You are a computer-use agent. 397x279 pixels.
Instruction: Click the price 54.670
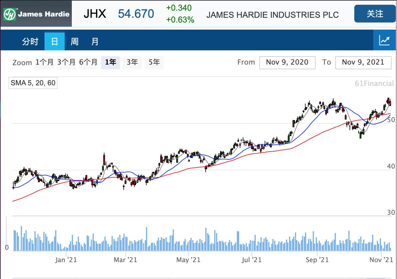coord(136,14)
